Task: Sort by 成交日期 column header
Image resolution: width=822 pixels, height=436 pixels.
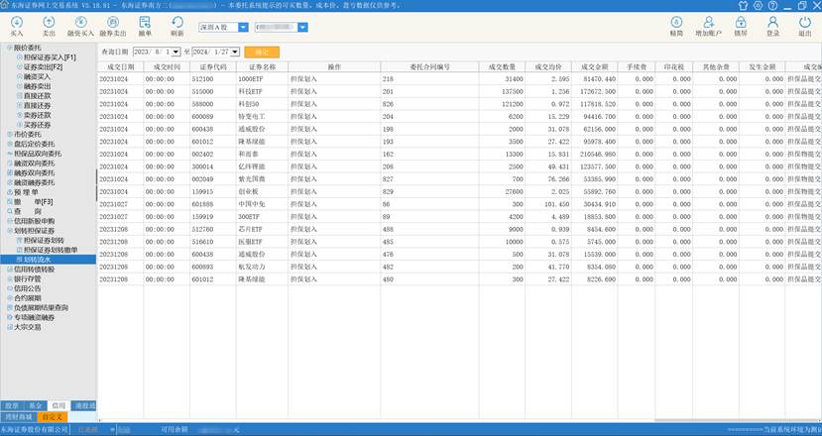Action: 120,67
